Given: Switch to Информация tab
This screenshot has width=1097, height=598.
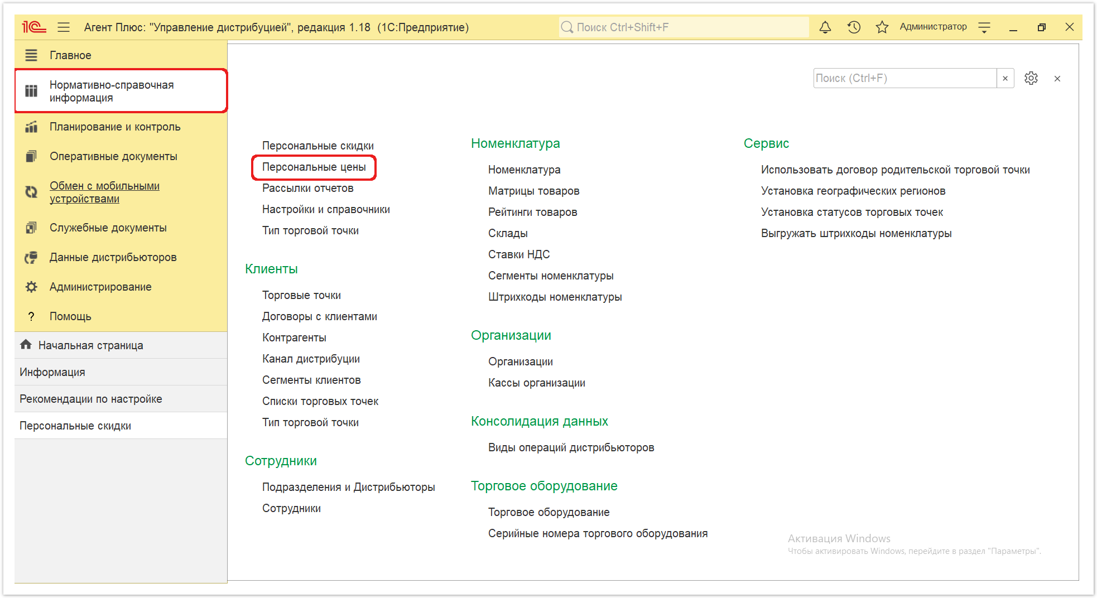Looking at the screenshot, I should click(121, 372).
